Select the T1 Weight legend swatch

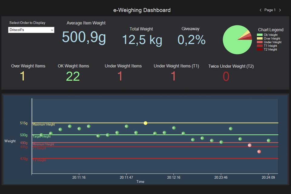[260, 46]
